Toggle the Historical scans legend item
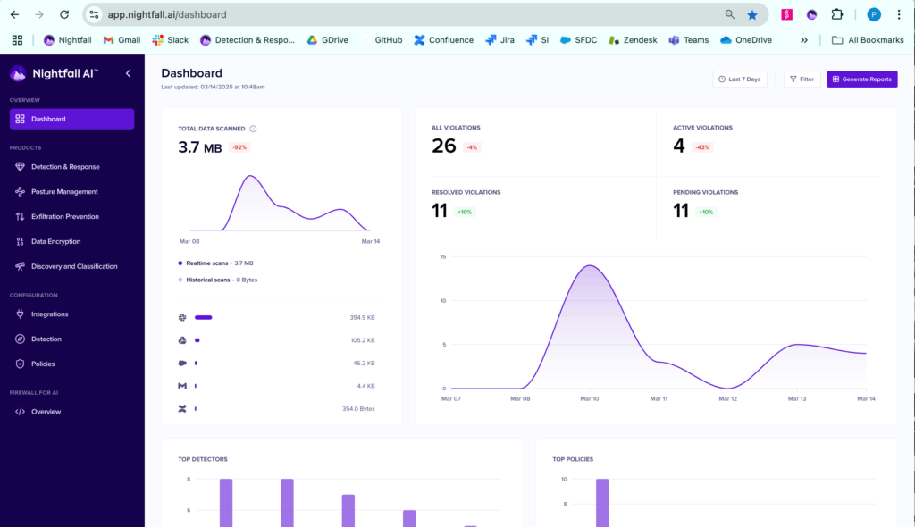The height and width of the screenshot is (527, 915). [218, 280]
